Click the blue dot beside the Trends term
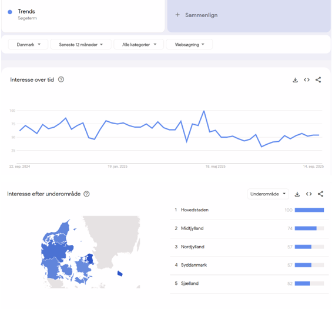This screenshot has height=309, width=332. coord(10,12)
